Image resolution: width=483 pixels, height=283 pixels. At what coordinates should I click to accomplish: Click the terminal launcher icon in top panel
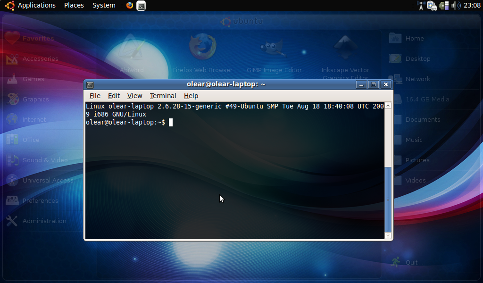(x=141, y=6)
